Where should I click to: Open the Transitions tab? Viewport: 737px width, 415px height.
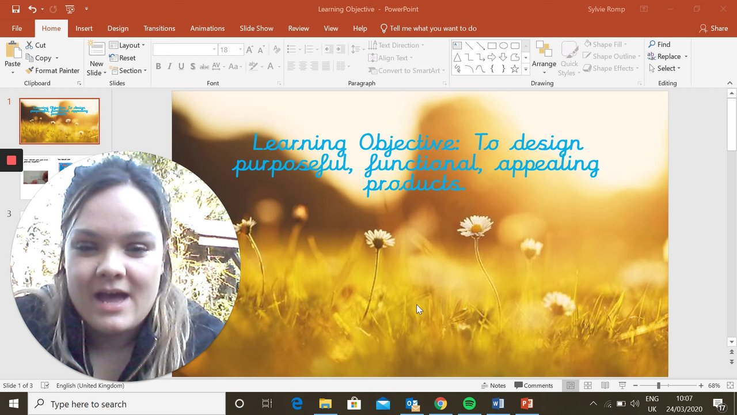coord(159,28)
